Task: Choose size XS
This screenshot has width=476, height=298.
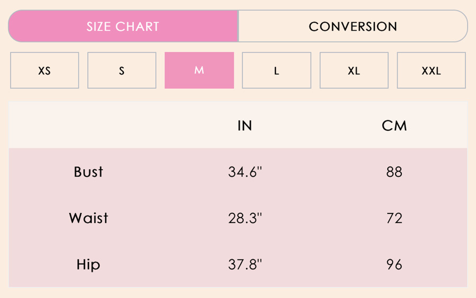Action: tap(44, 70)
